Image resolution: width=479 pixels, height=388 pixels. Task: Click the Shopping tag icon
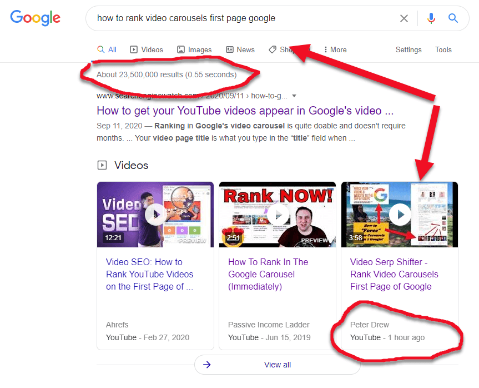[273, 49]
